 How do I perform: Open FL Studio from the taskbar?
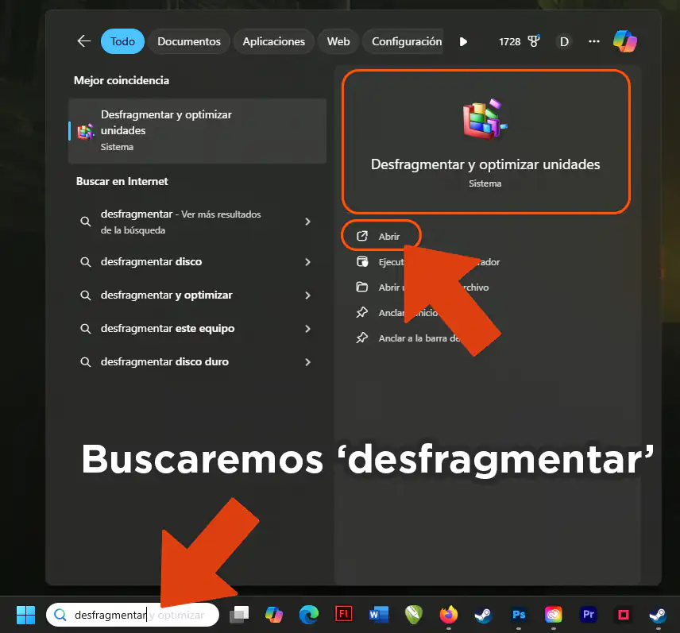coord(345,615)
